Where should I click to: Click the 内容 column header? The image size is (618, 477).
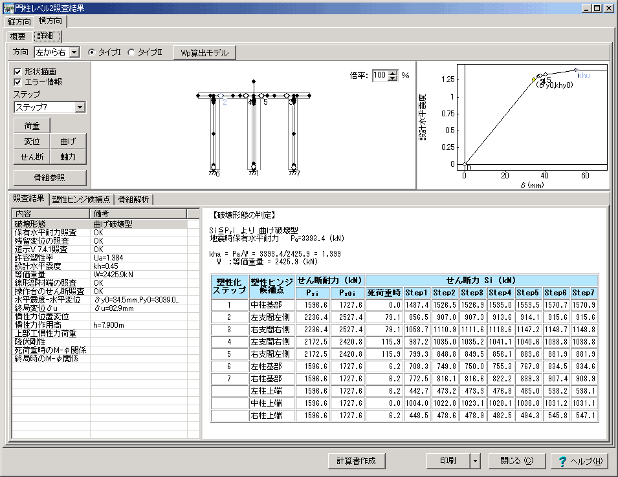[x=51, y=214]
